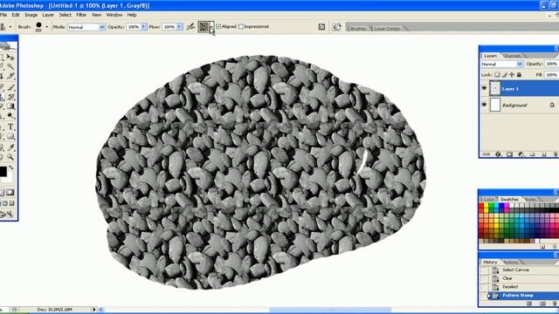
Task: Select the Eyedropper tool
Action: tap(10, 147)
